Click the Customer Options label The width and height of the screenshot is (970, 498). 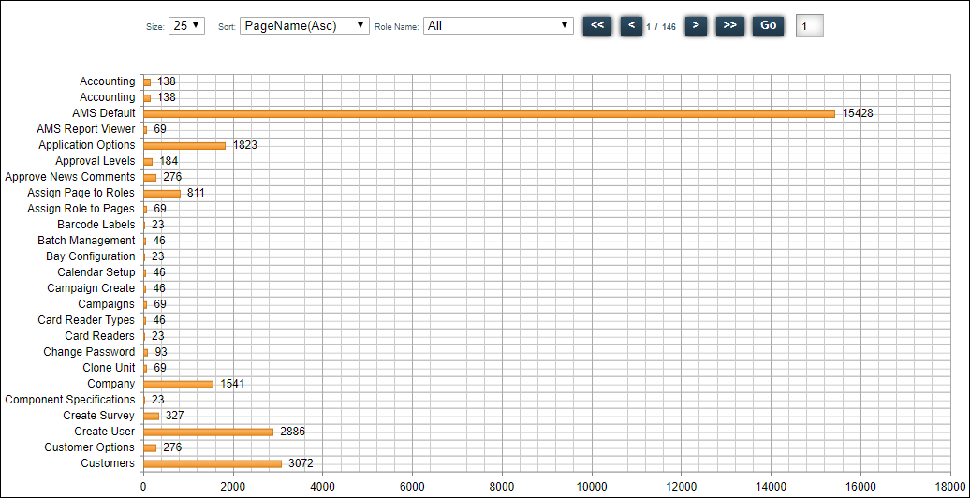coord(89,447)
